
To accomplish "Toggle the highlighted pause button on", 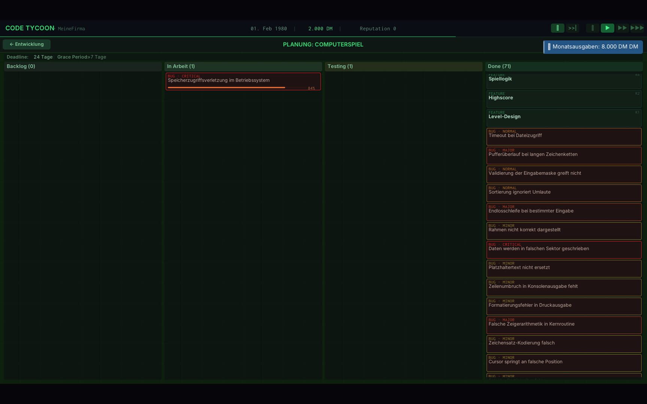I will (558, 28).
